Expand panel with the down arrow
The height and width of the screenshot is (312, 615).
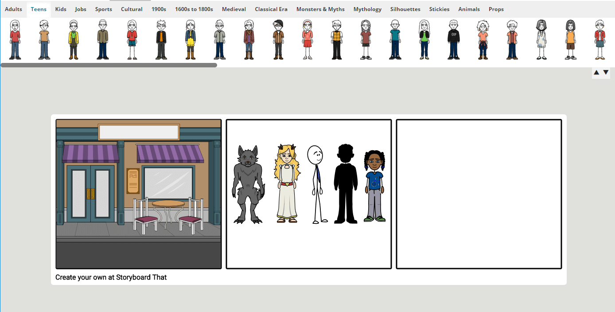coord(606,72)
